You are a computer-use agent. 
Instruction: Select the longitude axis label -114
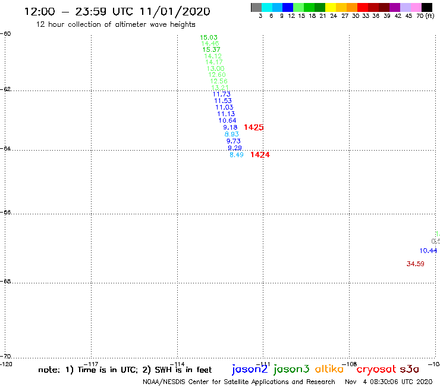177,364
